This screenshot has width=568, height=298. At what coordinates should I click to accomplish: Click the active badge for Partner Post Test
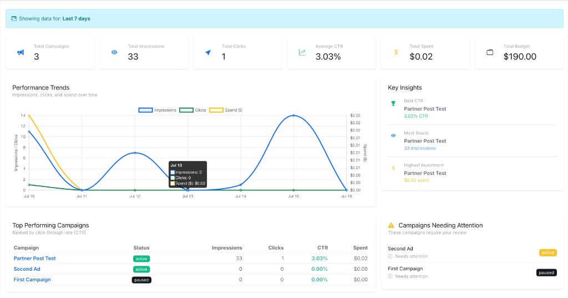click(x=141, y=259)
